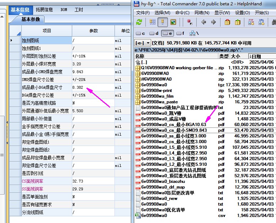276x223 pixels.
Task: Select the full details view icon
Action: coord(163,22)
